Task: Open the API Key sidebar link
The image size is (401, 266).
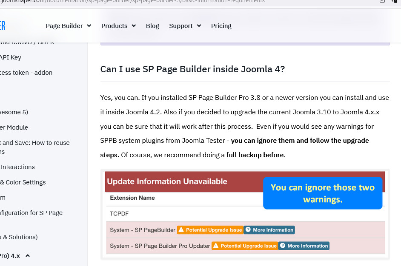Action: coord(11,57)
